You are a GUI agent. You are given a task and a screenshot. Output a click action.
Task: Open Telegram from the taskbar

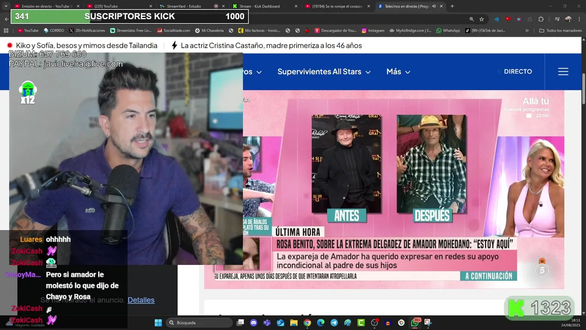pyautogui.click(x=334, y=323)
